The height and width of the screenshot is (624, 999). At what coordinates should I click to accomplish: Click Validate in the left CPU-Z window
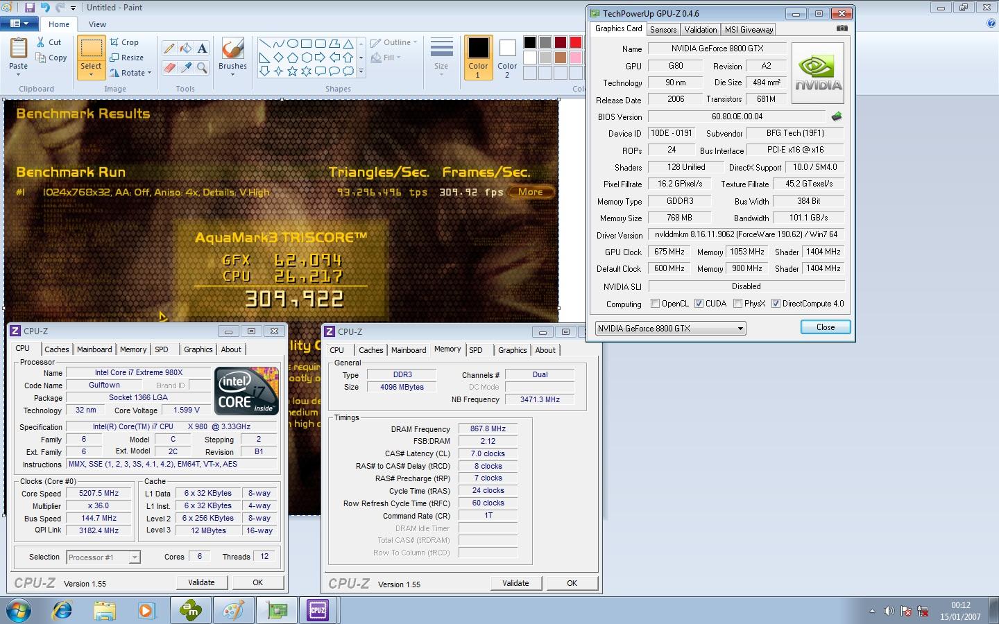(x=201, y=582)
